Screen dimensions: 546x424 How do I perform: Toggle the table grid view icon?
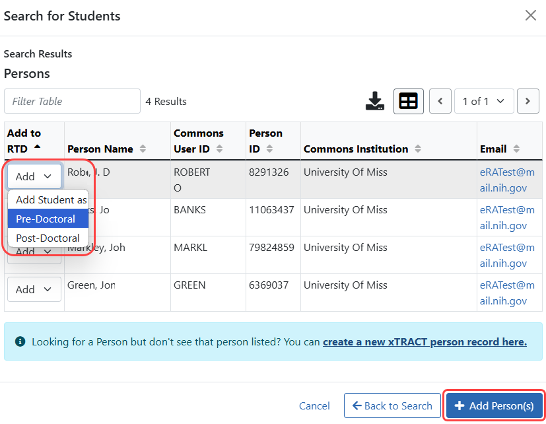pos(409,101)
